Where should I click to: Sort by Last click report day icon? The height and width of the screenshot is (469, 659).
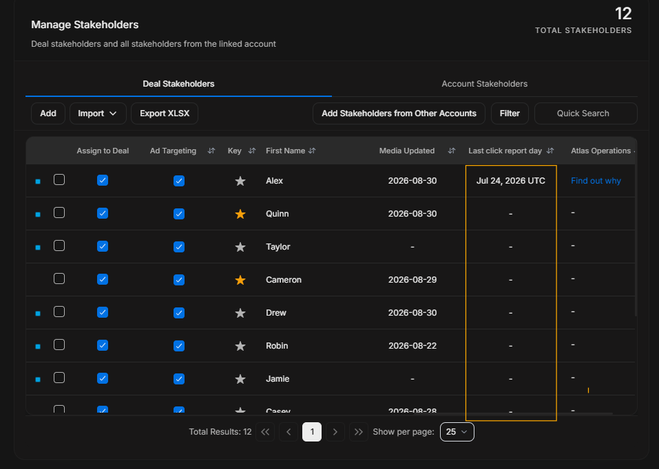coord(550,151)
